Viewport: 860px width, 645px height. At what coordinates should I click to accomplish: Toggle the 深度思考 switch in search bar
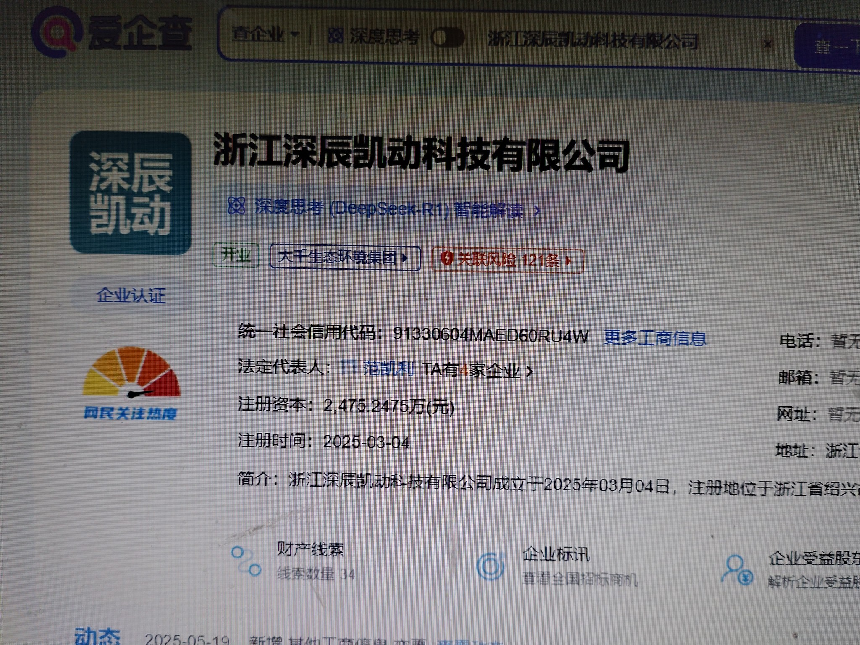(448, 38)
